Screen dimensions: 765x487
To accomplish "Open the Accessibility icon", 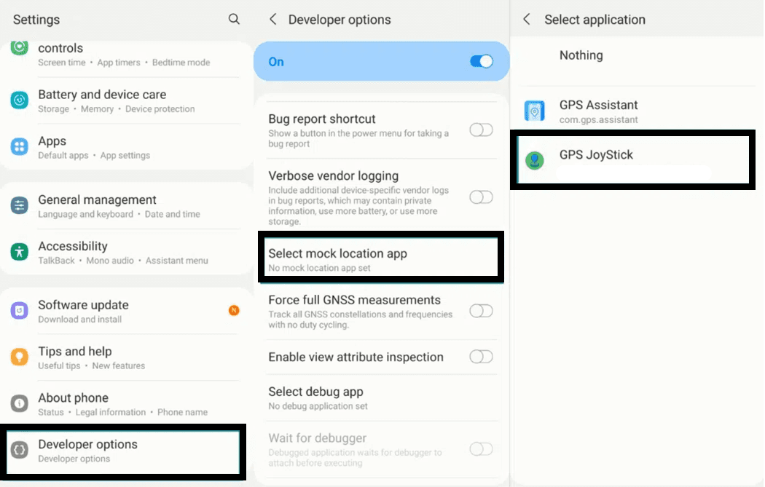I will pyautogui.click(x=20, y=252).
